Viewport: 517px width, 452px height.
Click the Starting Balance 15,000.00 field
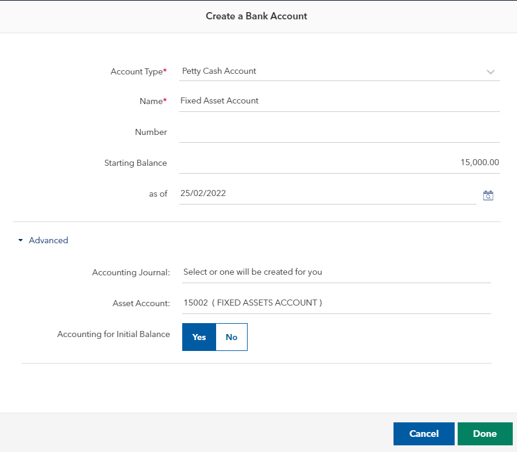(339, 163)
